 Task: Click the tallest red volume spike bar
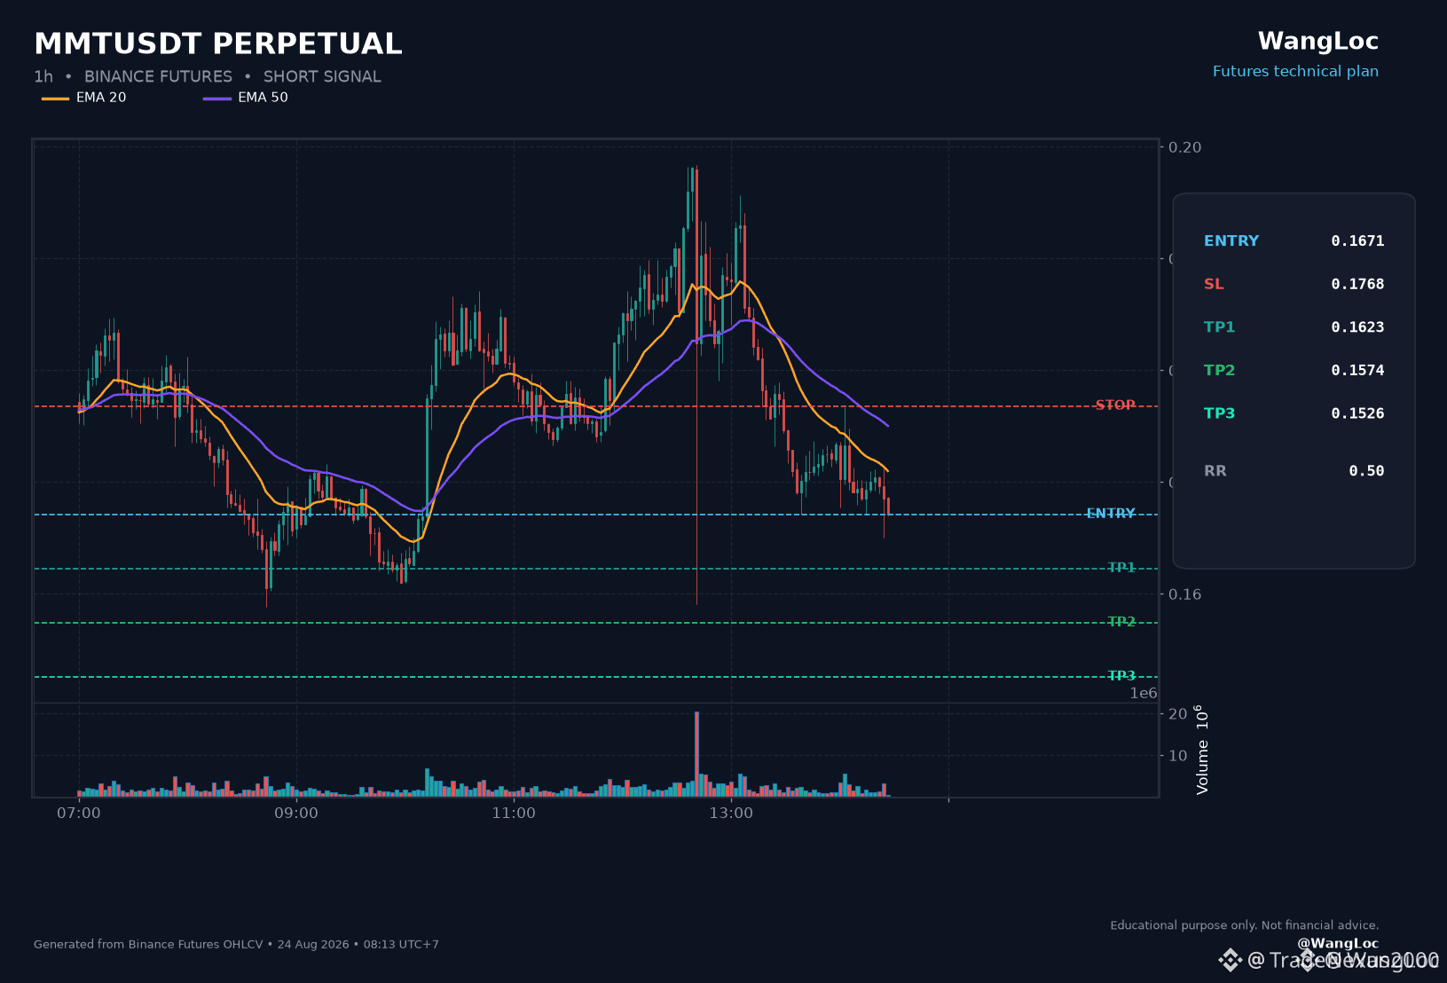pos(697,754)
